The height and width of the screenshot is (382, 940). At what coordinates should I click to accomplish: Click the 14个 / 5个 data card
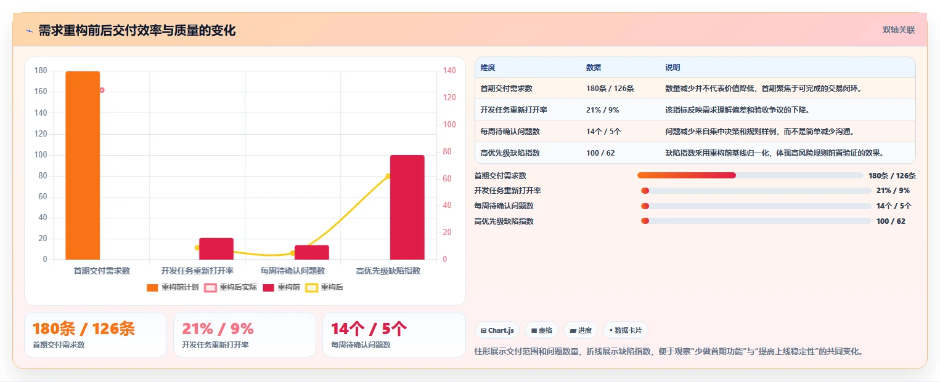394,335
